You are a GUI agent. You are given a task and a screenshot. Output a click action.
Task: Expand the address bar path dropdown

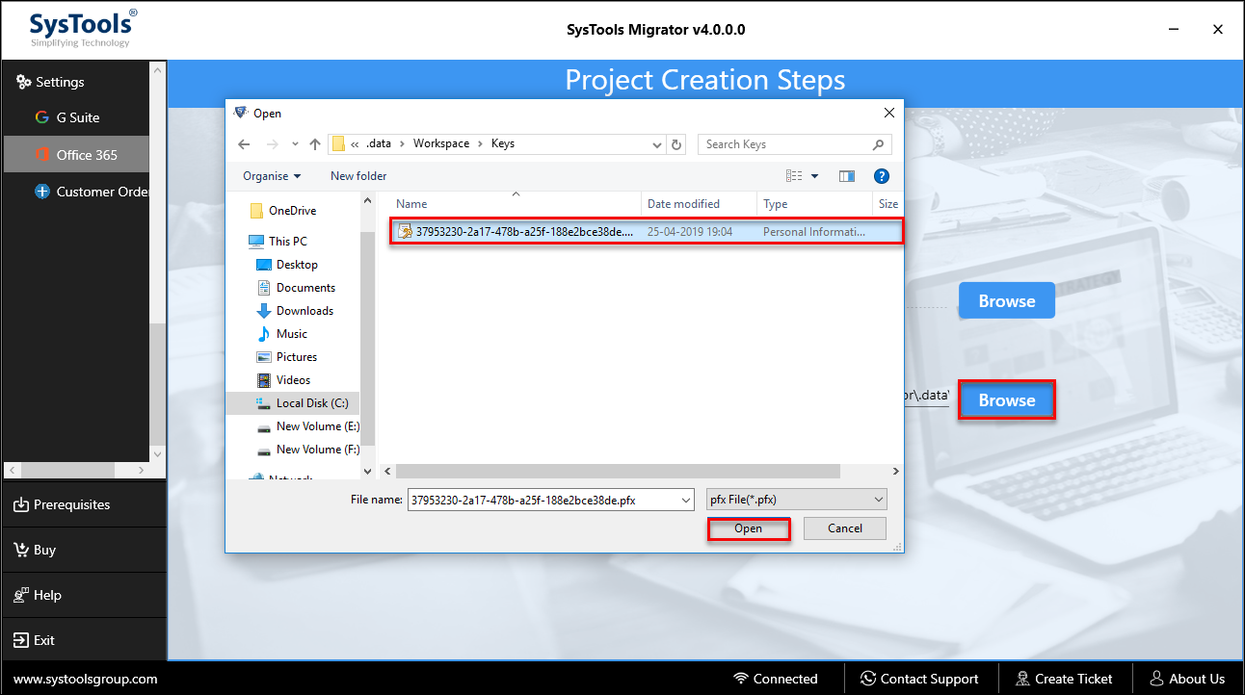tap(657, 144)
